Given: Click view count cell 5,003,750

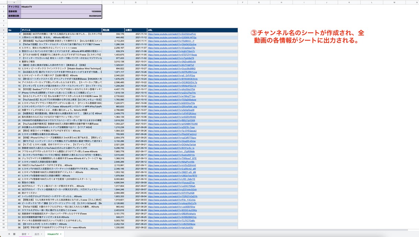Looking at the screenshot, I should 113,221.
